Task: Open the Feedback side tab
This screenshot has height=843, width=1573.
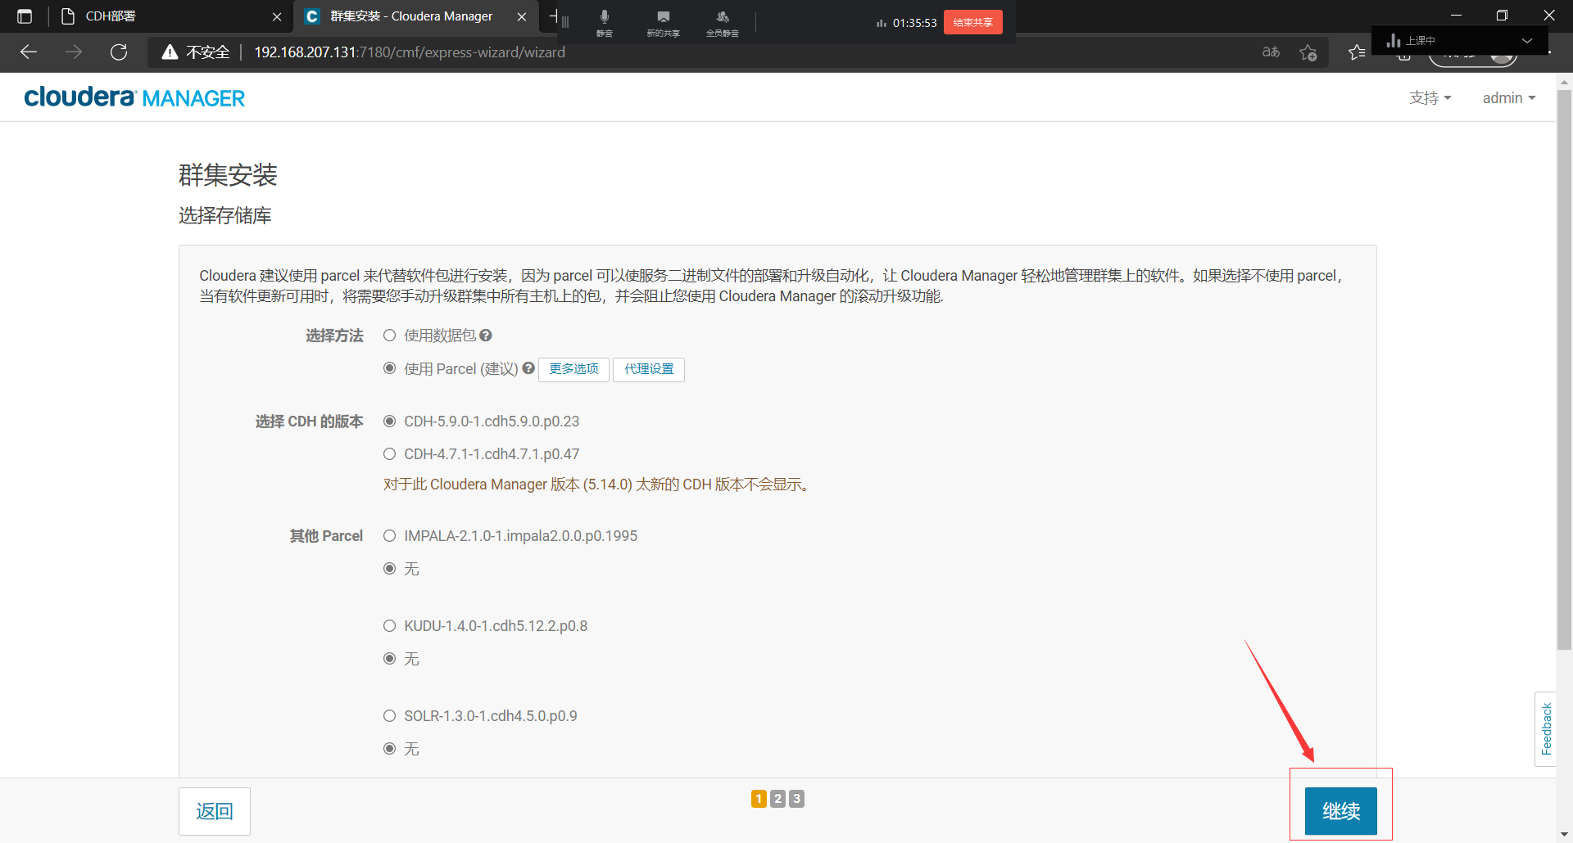Action: pos(1546,729)
